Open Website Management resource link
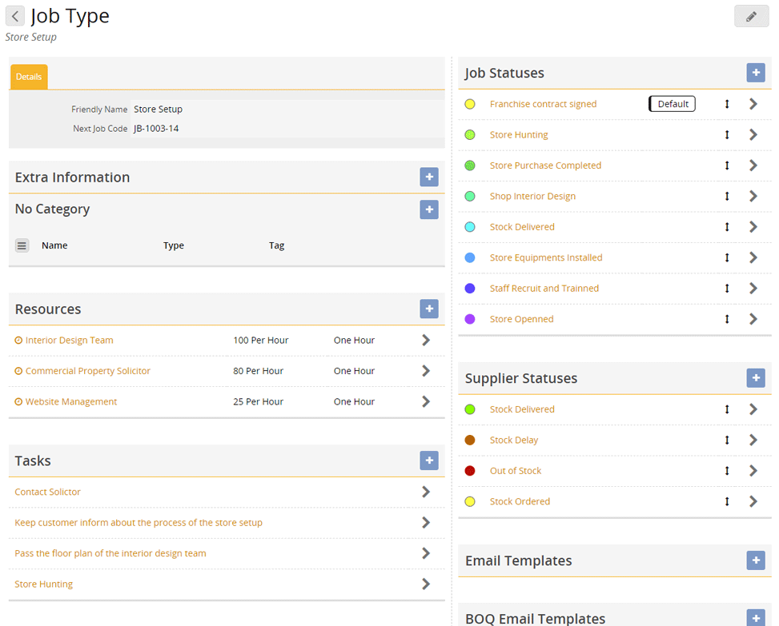Screen dimensions: 779x626 pyautogui.click(x=71, y=402)
